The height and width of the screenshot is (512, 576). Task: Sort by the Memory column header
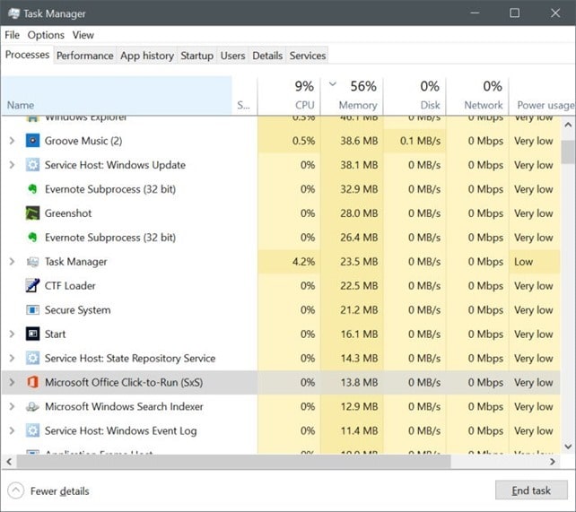pyautogui.click(x=352, y=96)
